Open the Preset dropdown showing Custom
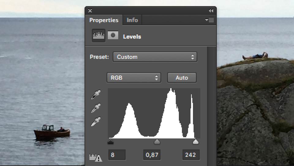This screenshot has height=166, width=294. tap(155, 57)
